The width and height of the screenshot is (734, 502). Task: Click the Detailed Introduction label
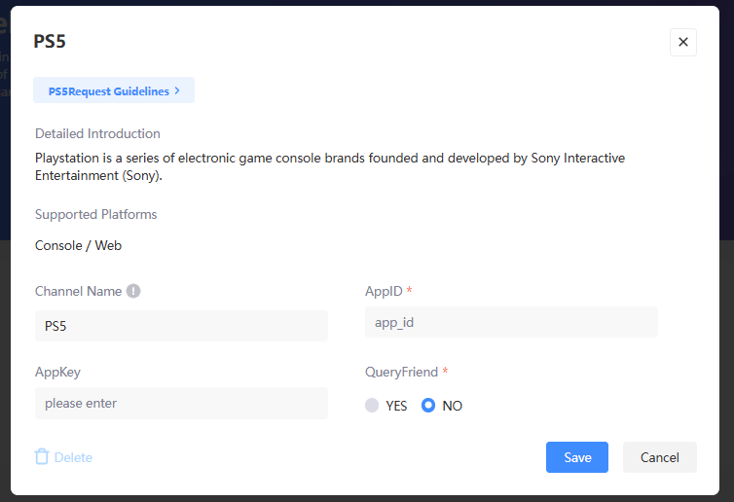(x=97, y=134)
